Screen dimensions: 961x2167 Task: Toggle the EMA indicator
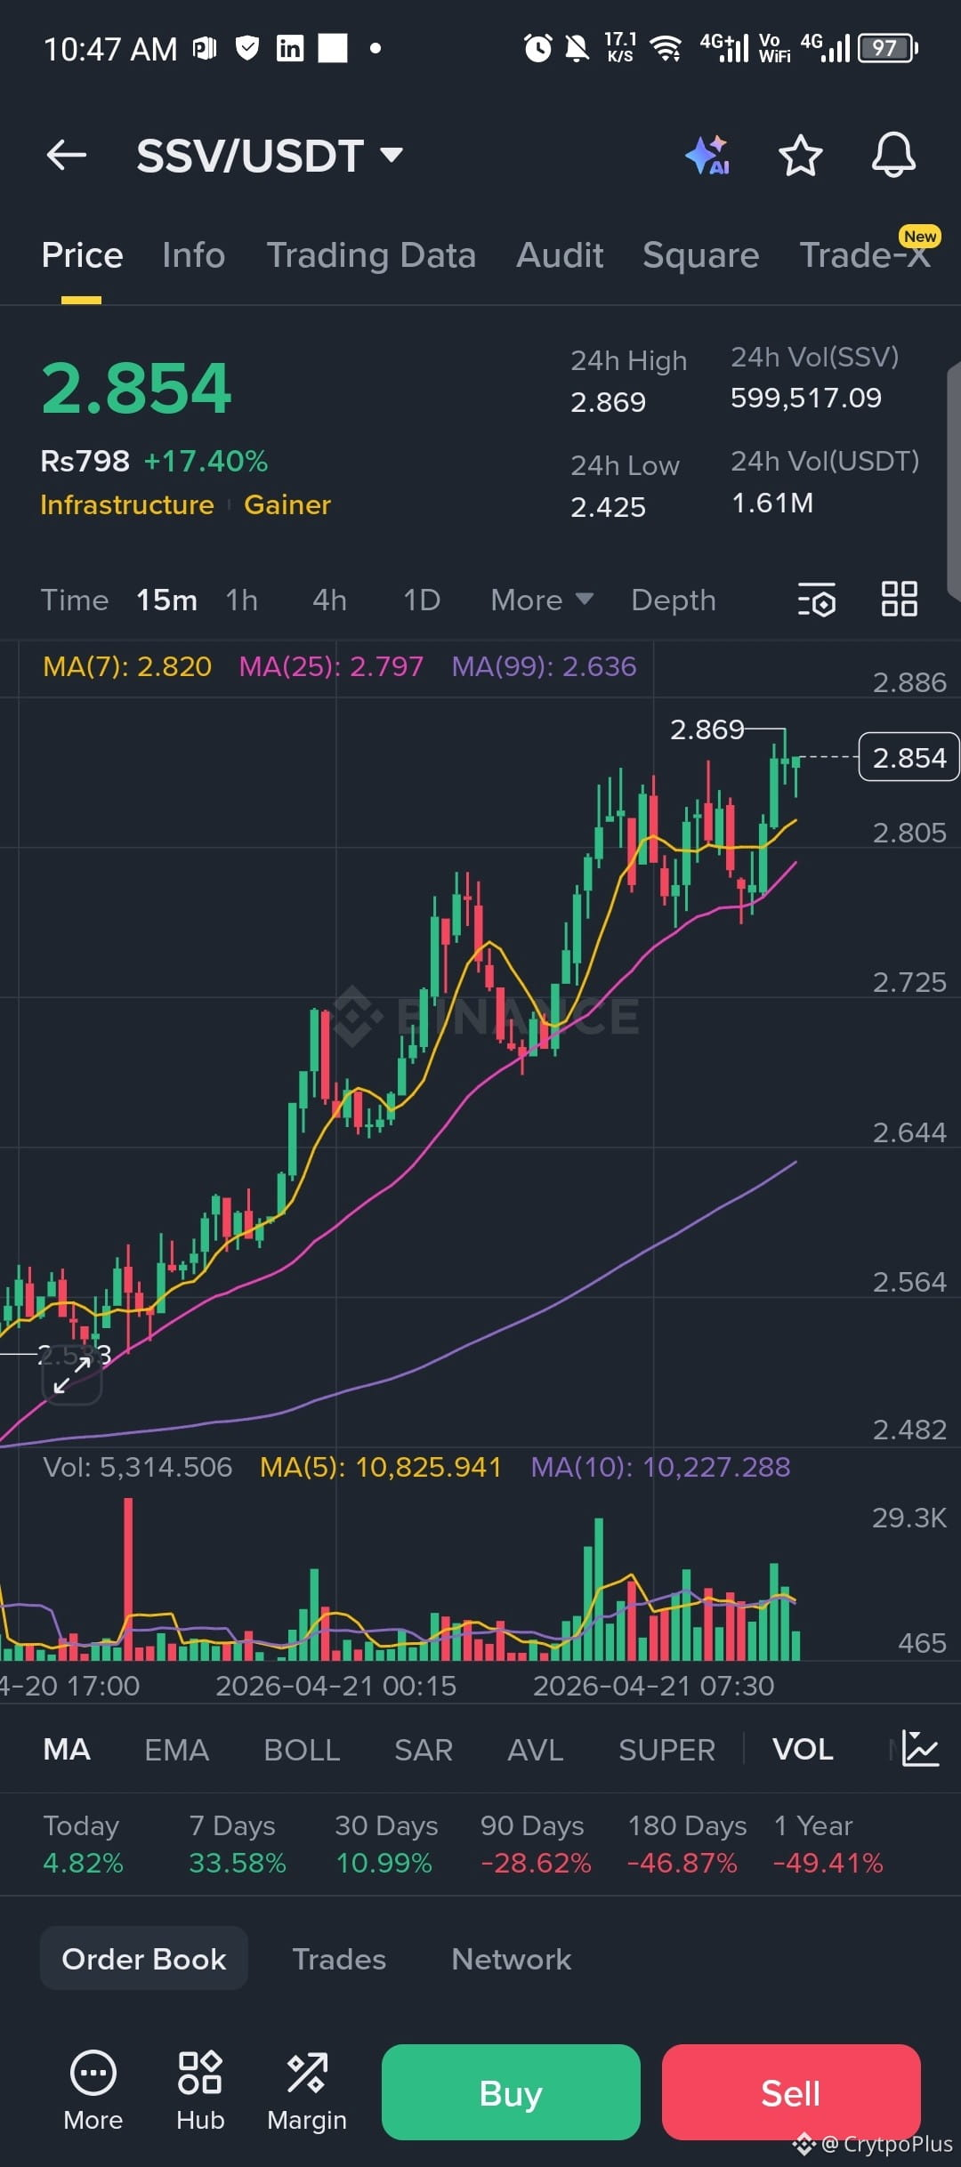[176, 1749]
